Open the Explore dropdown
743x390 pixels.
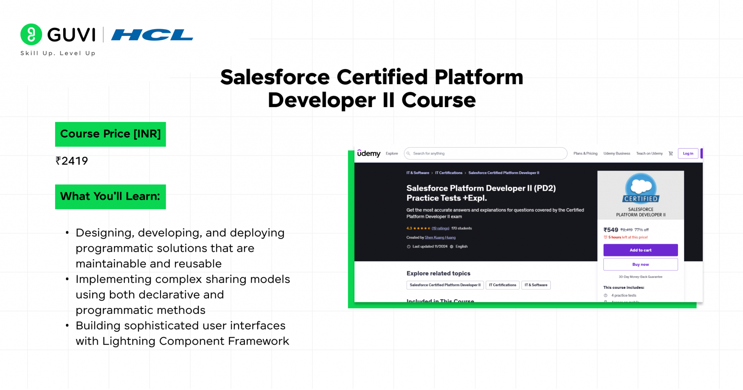392,153
